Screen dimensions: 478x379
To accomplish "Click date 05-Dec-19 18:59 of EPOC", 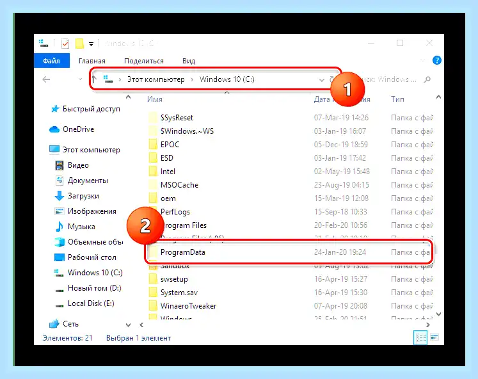I will pos(341,145).
